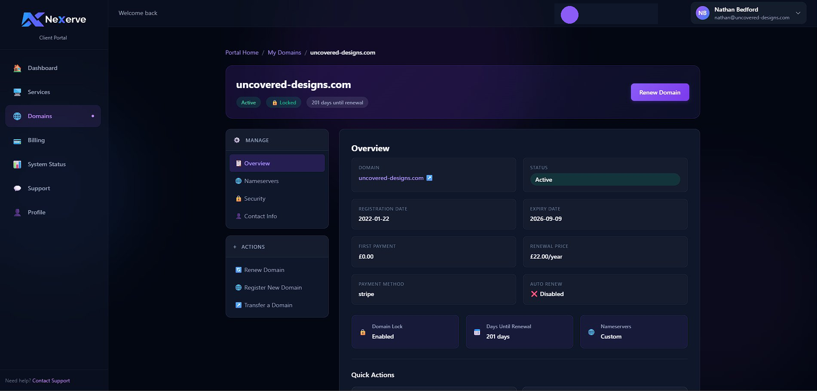Toggle Domain Lock from the Enabled card

[x=404, y=332]
